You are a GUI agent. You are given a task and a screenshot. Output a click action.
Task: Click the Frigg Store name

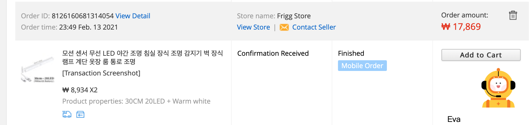[x=294, y=16]
